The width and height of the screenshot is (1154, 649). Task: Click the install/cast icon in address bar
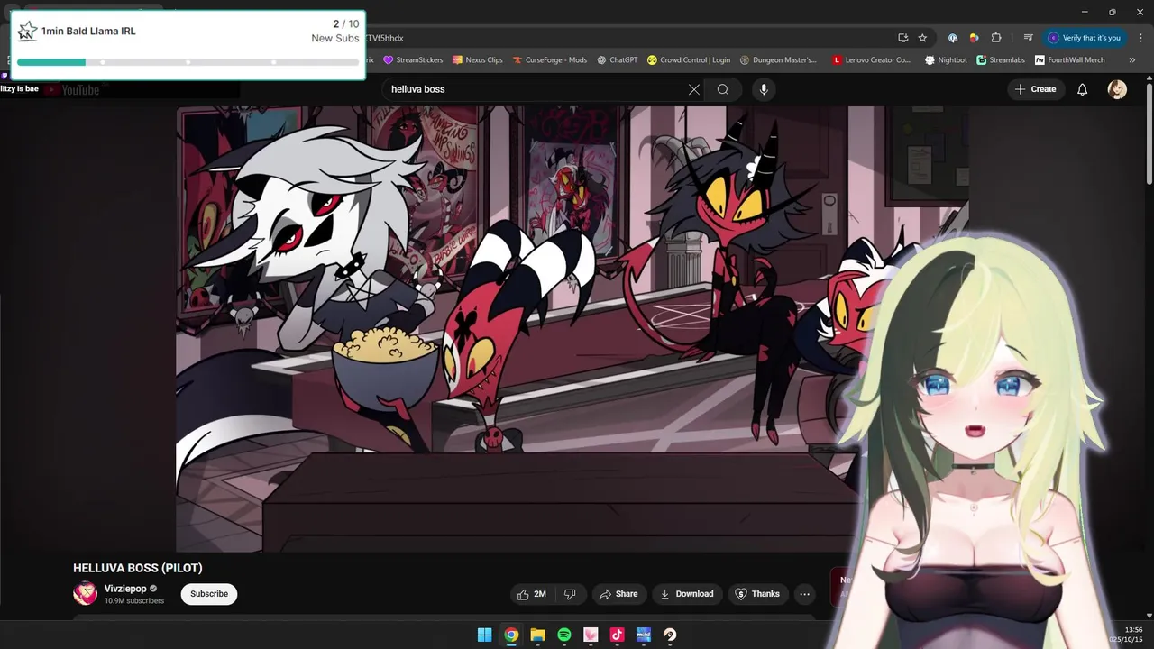[902, 38]
